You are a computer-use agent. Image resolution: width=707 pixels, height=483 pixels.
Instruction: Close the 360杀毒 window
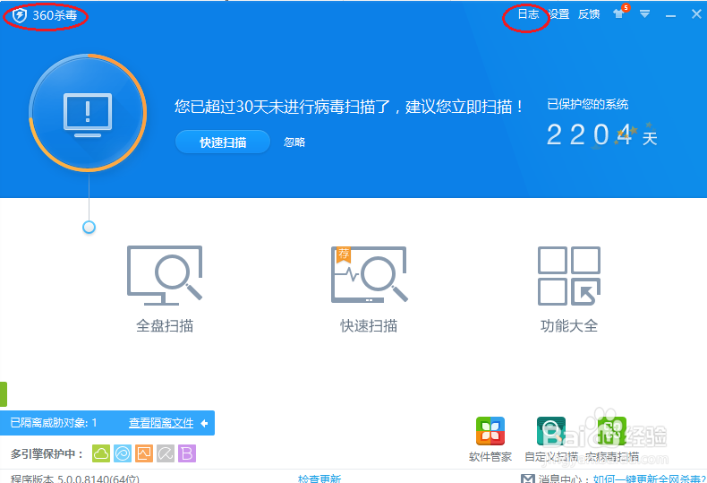pyautogui.click(x=696, y=14)
